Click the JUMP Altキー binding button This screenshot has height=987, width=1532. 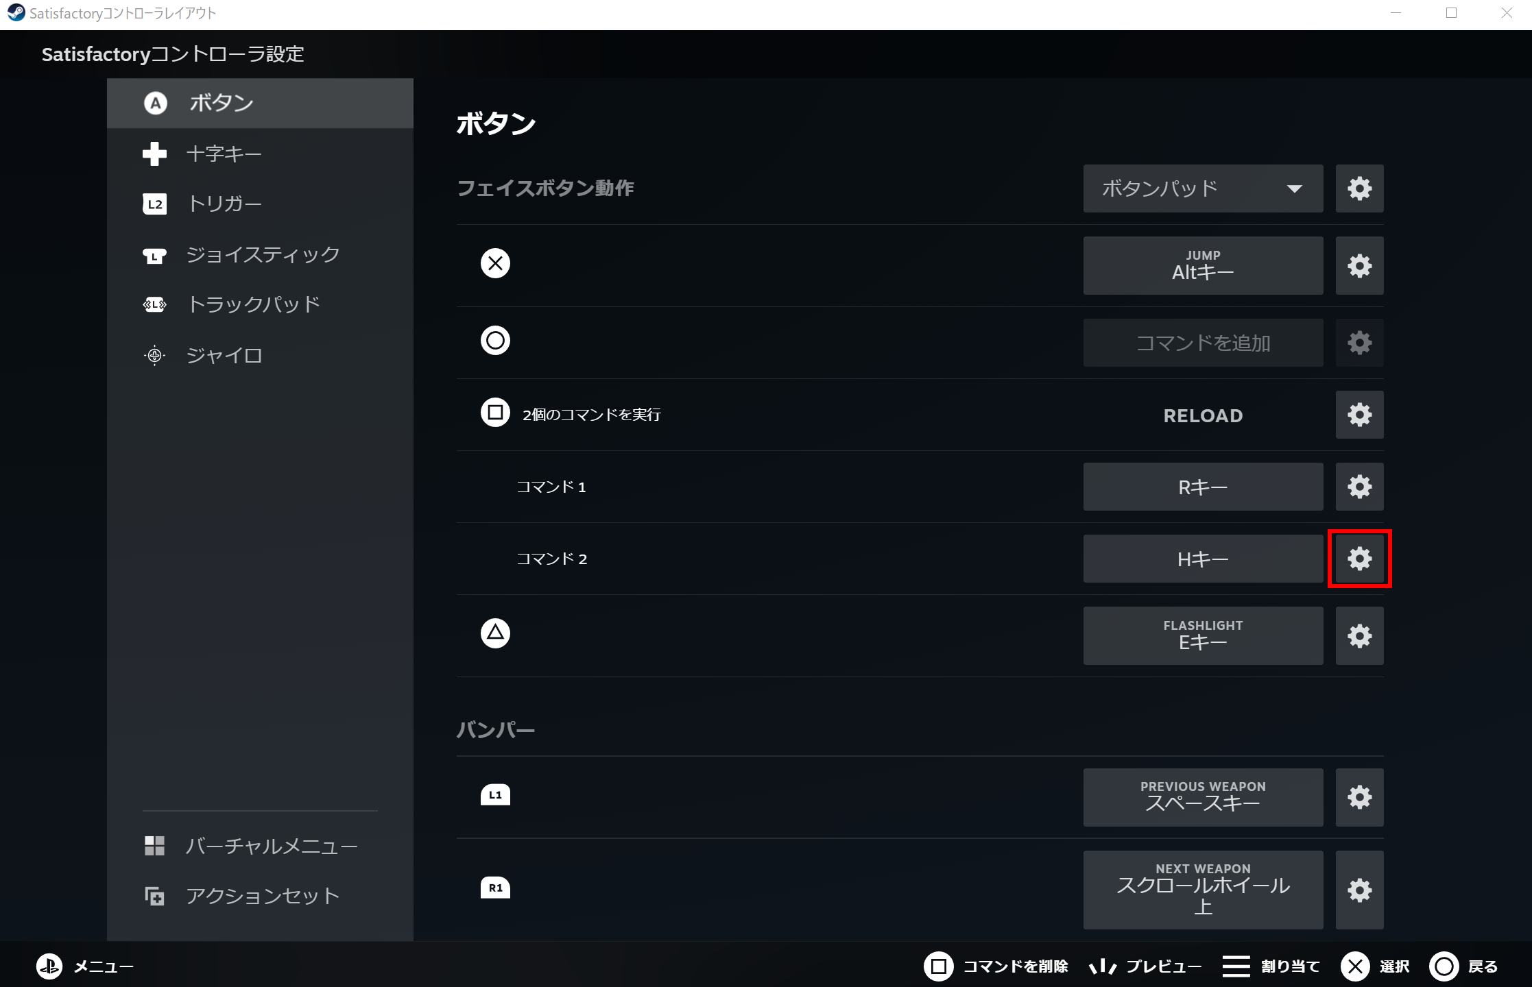(x=1203, y=266)
